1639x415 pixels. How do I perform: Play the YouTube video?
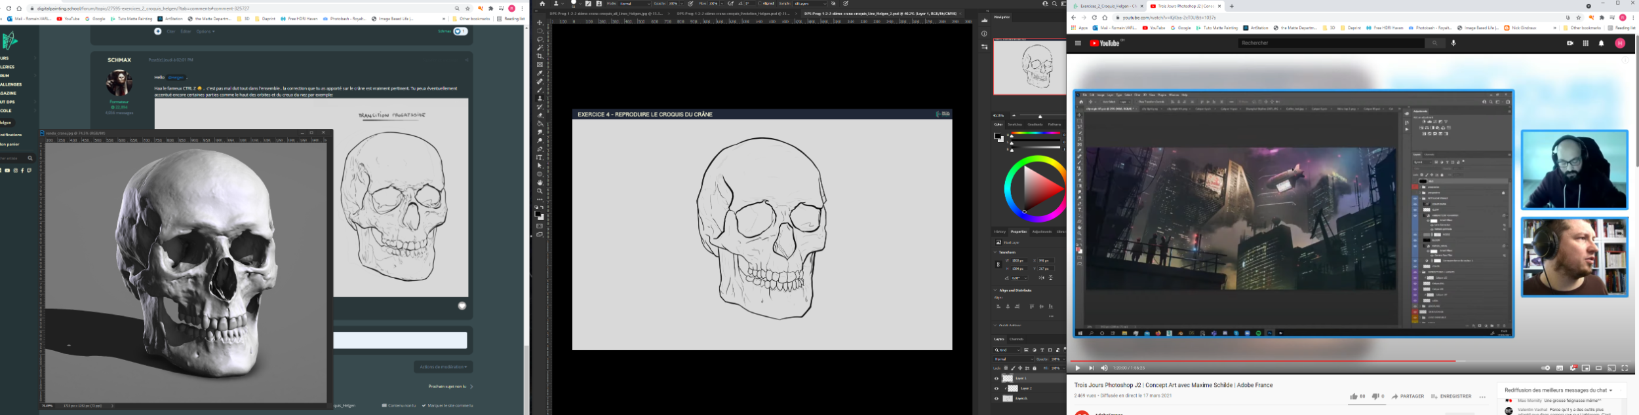tap(1077, 368)
